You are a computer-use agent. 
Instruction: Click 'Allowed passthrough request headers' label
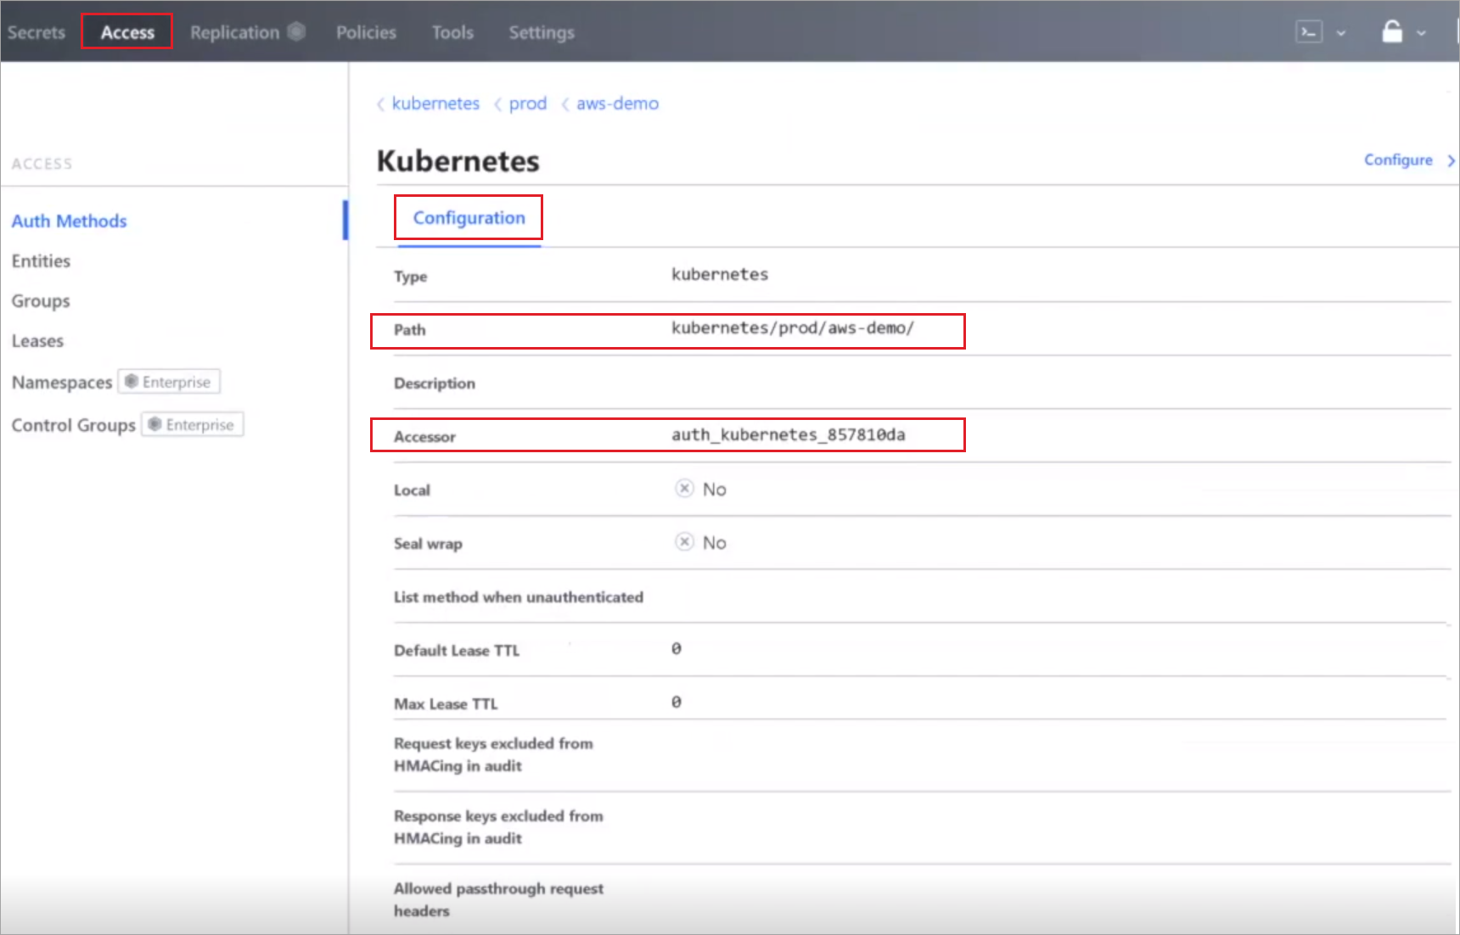498,899
